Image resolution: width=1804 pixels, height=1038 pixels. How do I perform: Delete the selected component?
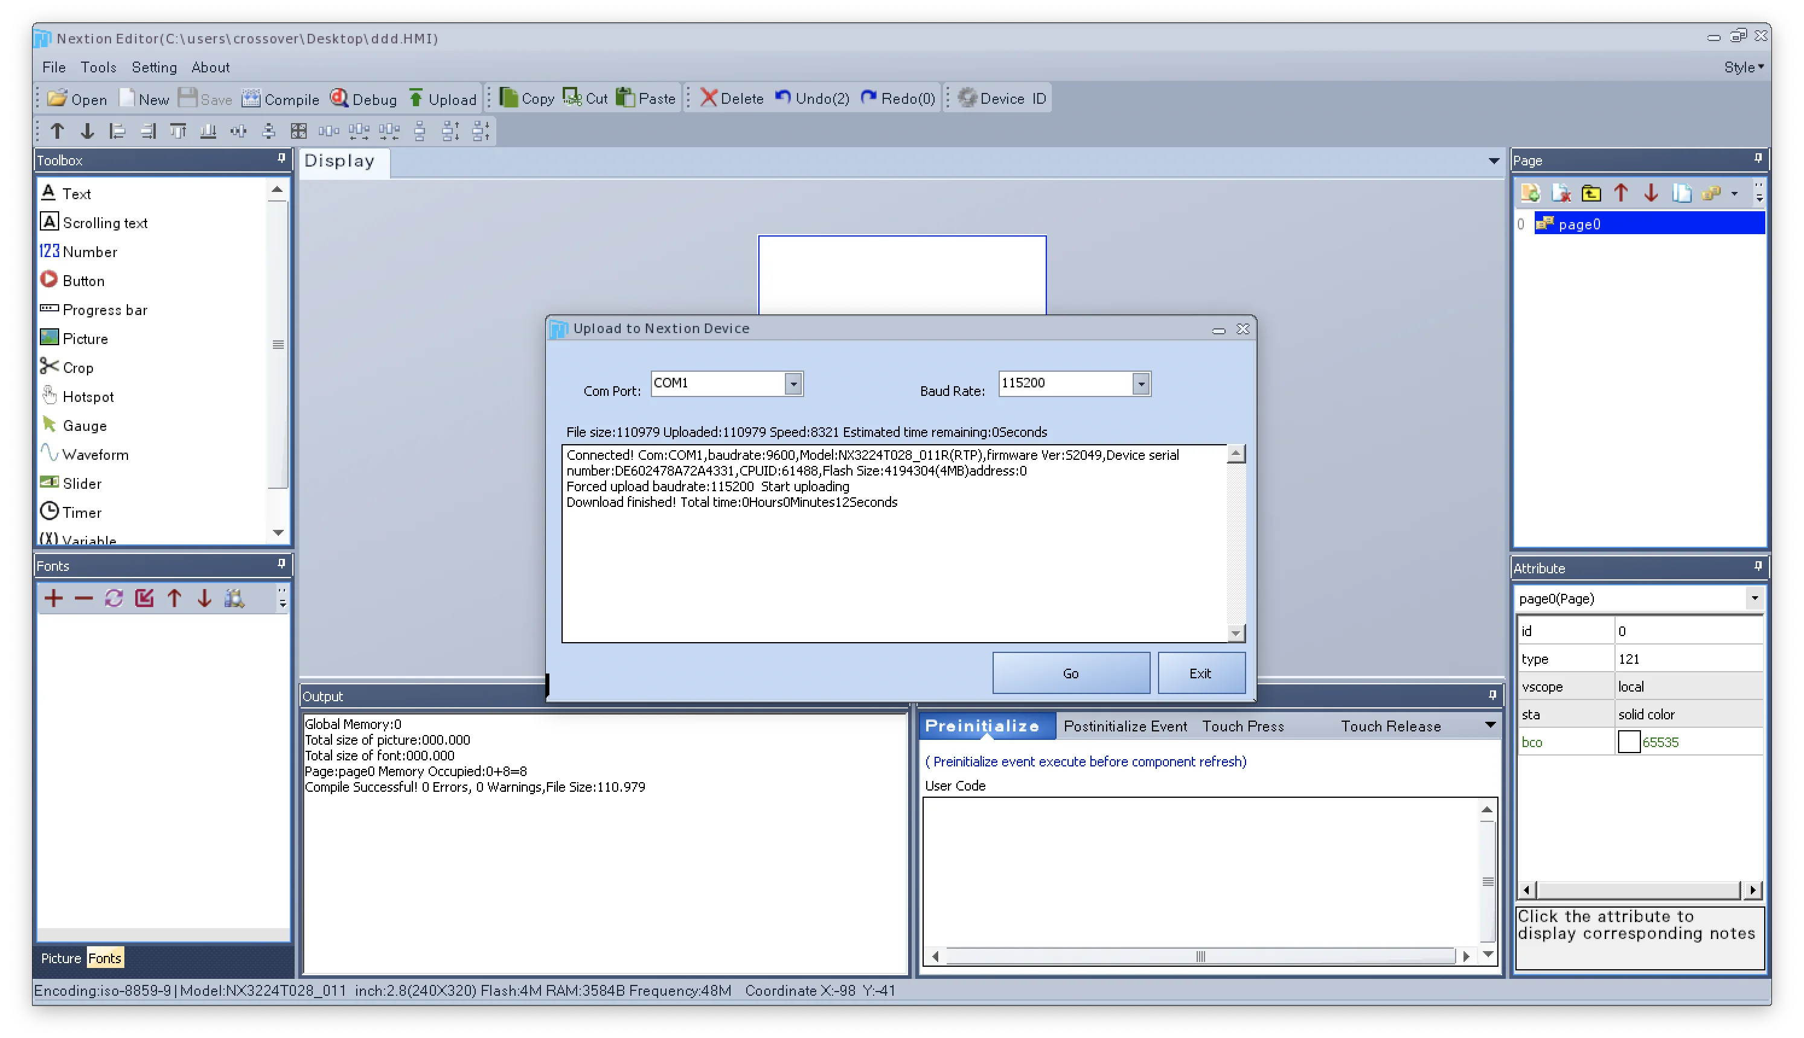(732, 98)
